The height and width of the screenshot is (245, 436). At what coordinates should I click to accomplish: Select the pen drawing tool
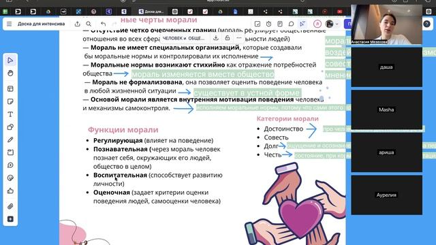pos(10,140)
